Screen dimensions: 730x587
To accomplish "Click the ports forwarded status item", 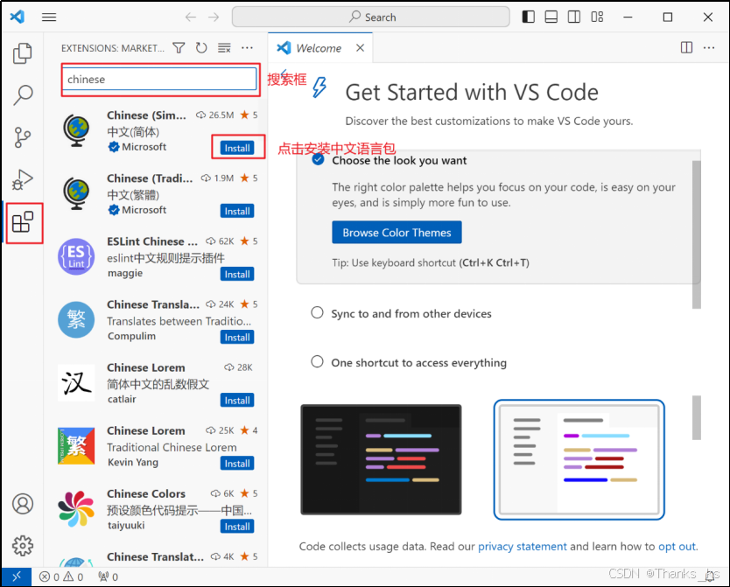I will click(108, 577).
